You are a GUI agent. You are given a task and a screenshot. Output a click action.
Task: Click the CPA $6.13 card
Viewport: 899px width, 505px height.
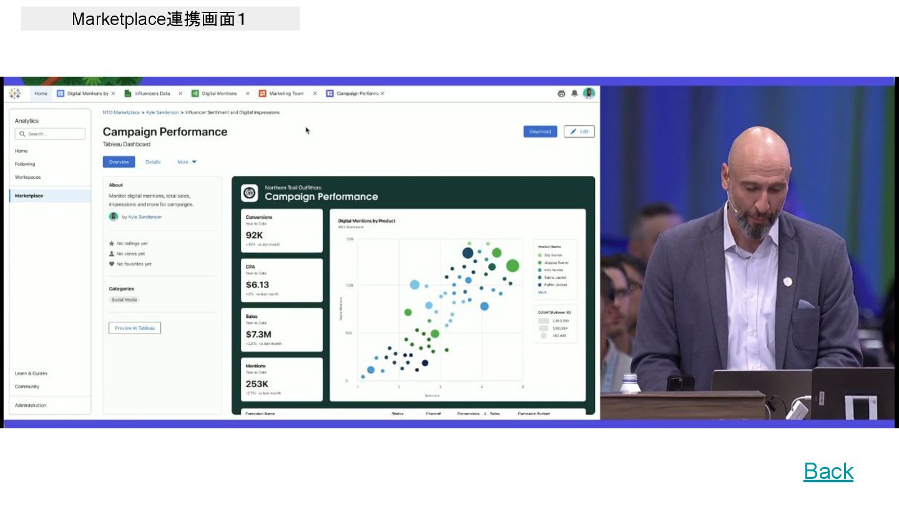click(282, 280)
